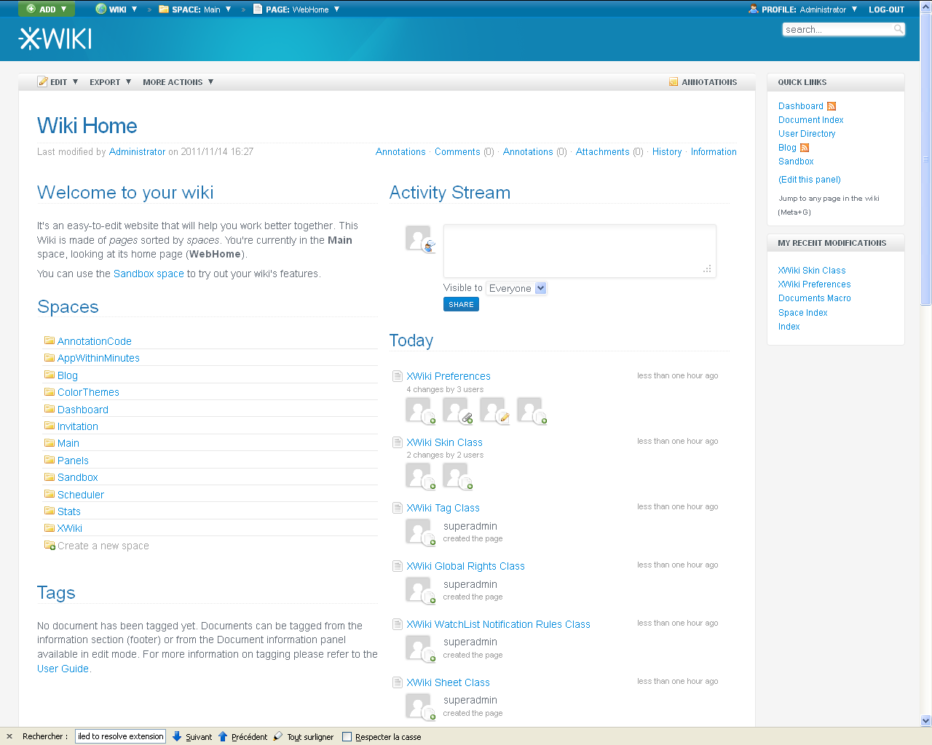Open the Attachments (0) tab link

point(609,152)
